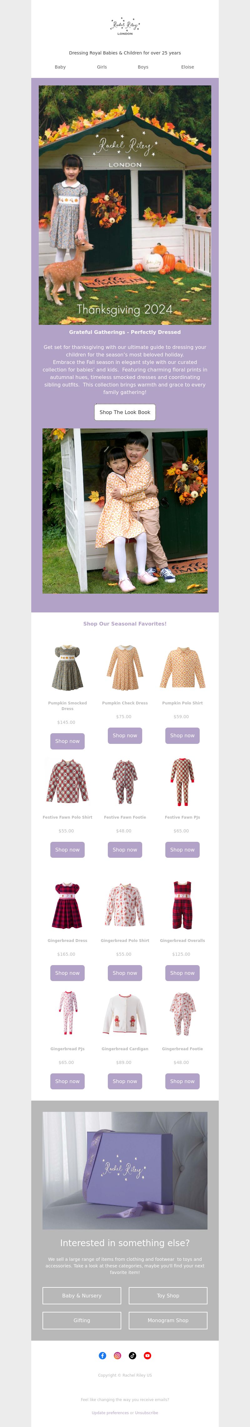Screen dimensions: 250x1427
Task: Open the Gingerbread Cardigan product image
Action: (125, 1014)
